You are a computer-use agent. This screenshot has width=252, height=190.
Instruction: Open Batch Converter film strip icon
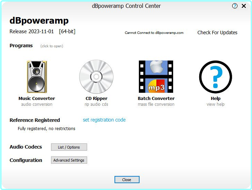coord(156,77)
